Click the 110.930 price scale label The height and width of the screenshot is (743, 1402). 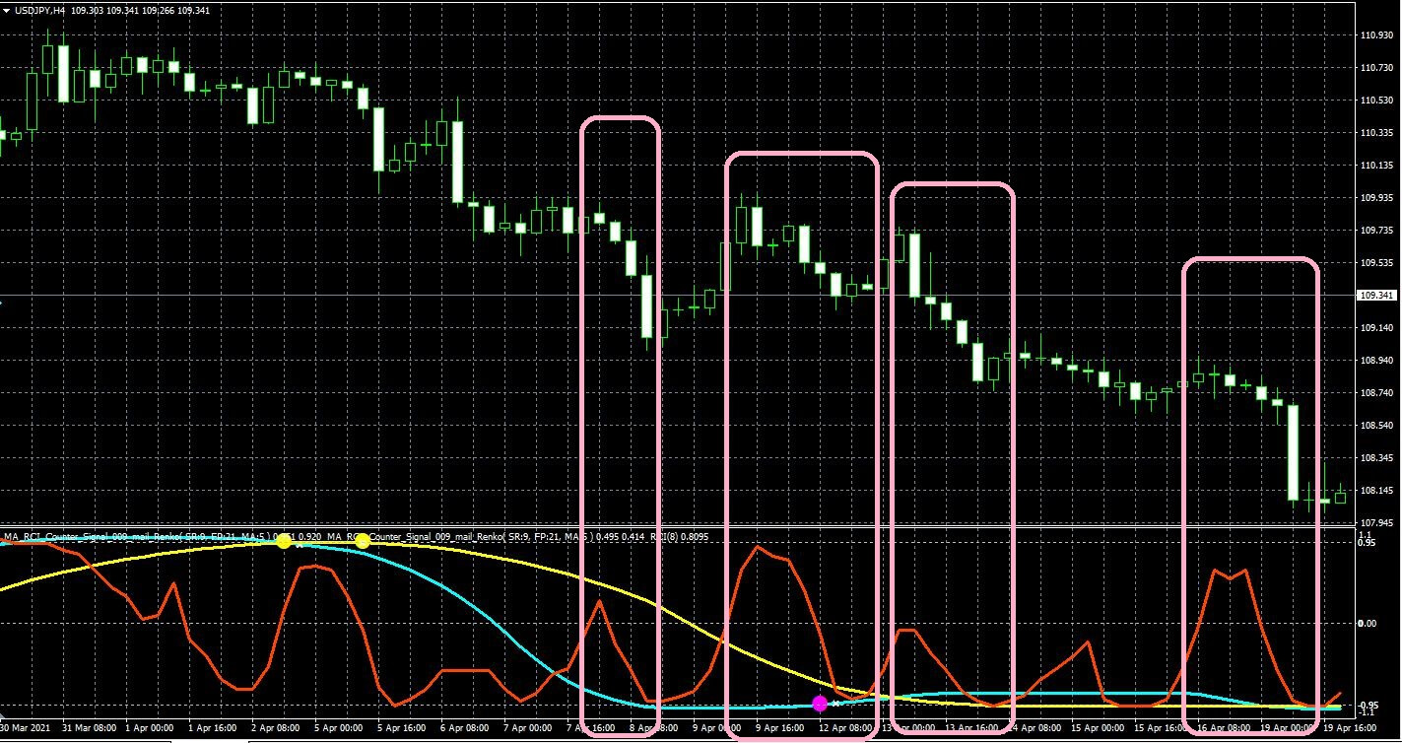coord(1377,35)
